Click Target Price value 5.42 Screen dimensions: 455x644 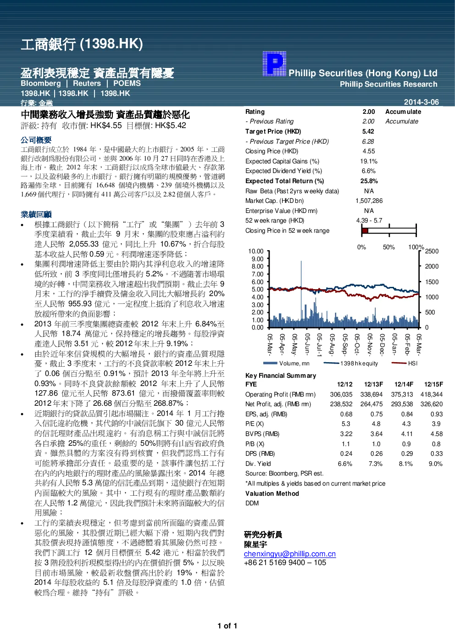[x=368, y=131]
